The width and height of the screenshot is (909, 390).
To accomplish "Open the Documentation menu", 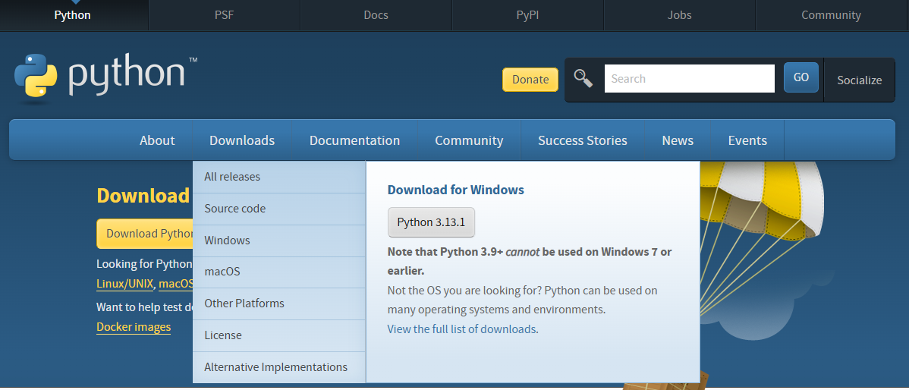I will (x=355, y=140).
